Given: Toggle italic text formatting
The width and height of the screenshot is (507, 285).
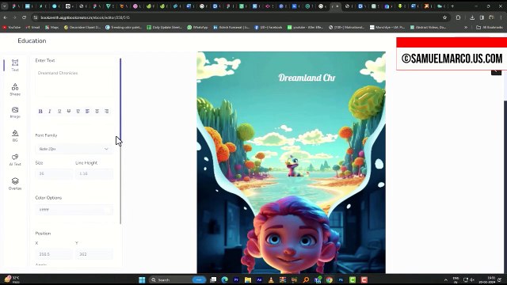Looking at the screenshot, I should 50,111.
